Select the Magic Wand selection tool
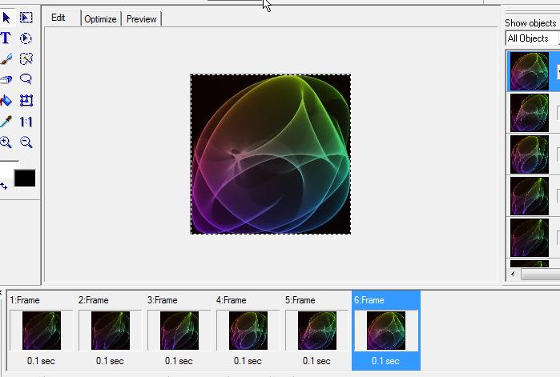The height and width of the screenshot is (377, 560). tap(26, 59)
